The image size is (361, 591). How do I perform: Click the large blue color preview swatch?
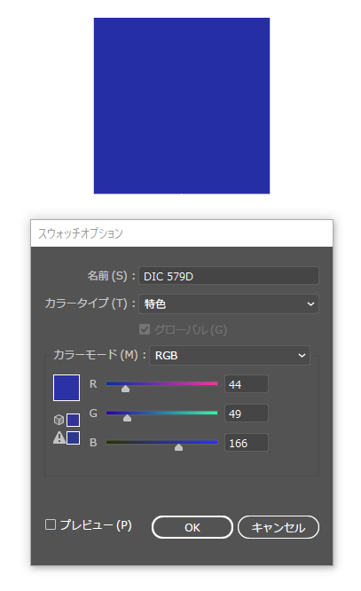coord(67,388)
